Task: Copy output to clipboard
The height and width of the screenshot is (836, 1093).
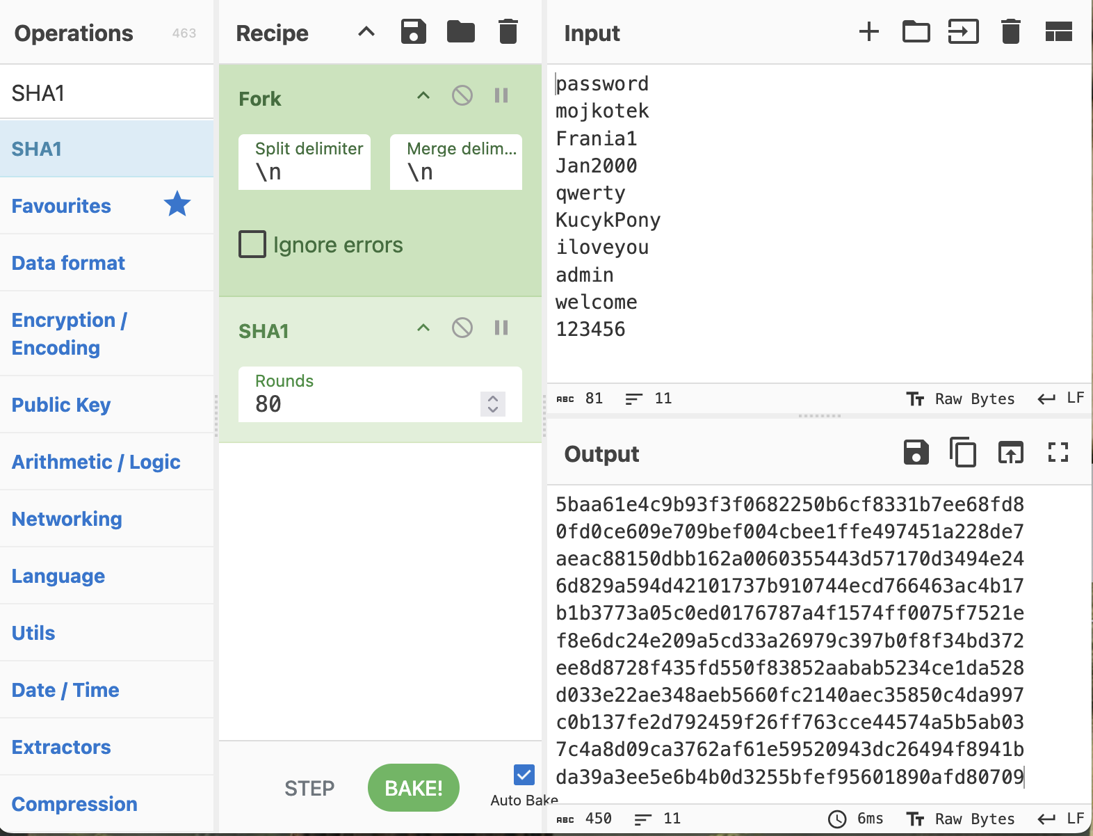Action: [963, 453]
